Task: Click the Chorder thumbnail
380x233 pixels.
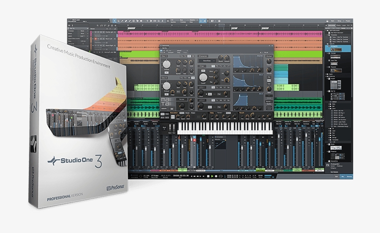Action: pyautogui.click(x=336, y=57)
